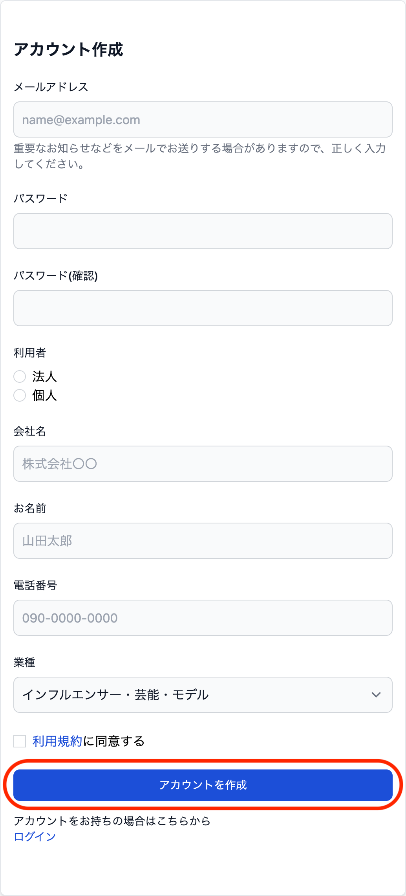The height and width of the screenshot is (896, 406).
Task: Select the 個人 radio button
Action: pos(20,395)
